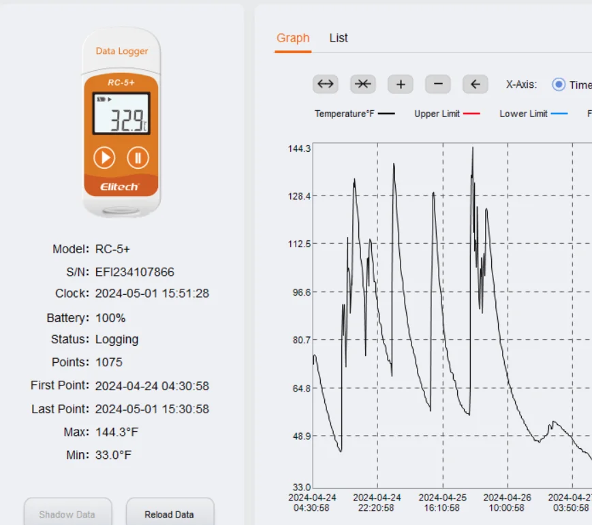Switch to the Graph tab
Screen dimensions: 592x525
click(x=293, y=38)
